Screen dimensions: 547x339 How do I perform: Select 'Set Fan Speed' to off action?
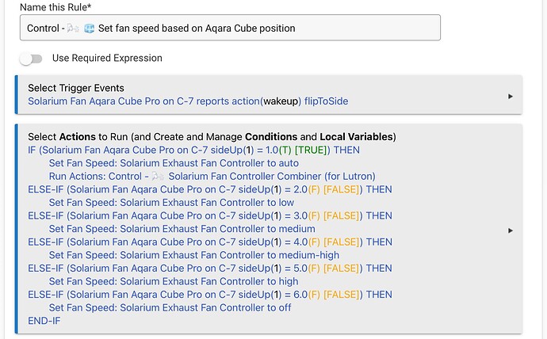click(x=170, y=307)
